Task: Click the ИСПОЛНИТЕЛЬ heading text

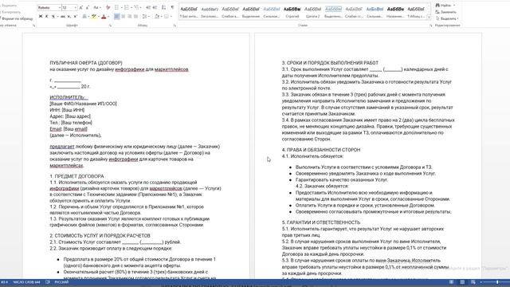Action: [x=67, y=97]
